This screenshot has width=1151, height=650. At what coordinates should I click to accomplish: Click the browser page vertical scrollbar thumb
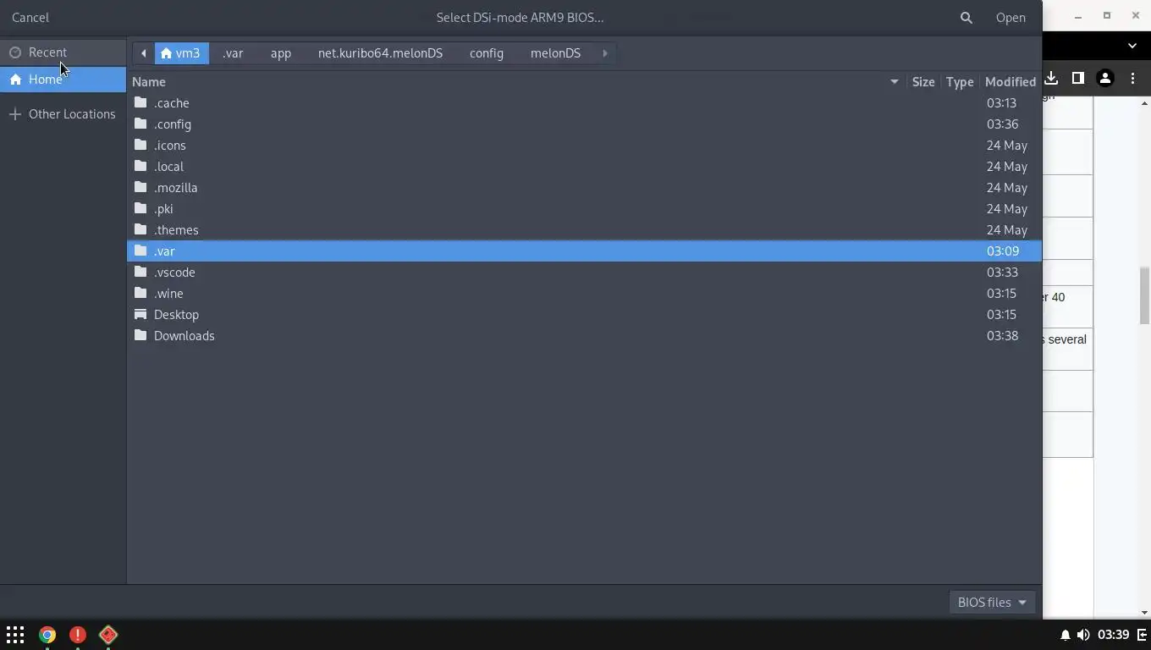pos(1144,295)
